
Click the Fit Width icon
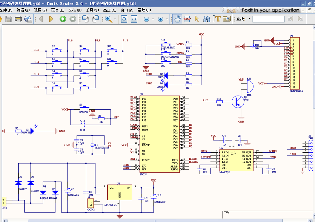134,19
